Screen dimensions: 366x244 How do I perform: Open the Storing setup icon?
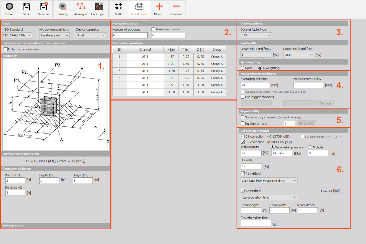pyautogui.click(x=62, y=9)
